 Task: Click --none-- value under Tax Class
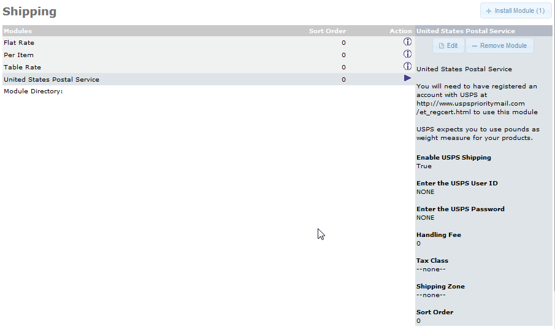tap(431, 269)
